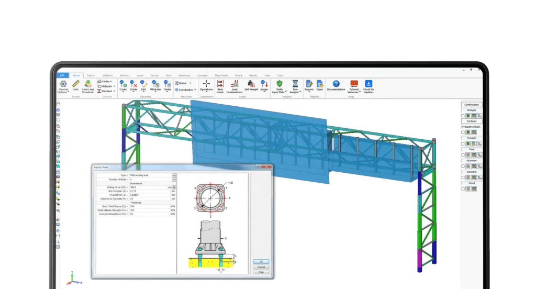Expand the Guides dropdown
Image resolution: width=536 pixels, height=289 pixels.
tap(105, 81)
